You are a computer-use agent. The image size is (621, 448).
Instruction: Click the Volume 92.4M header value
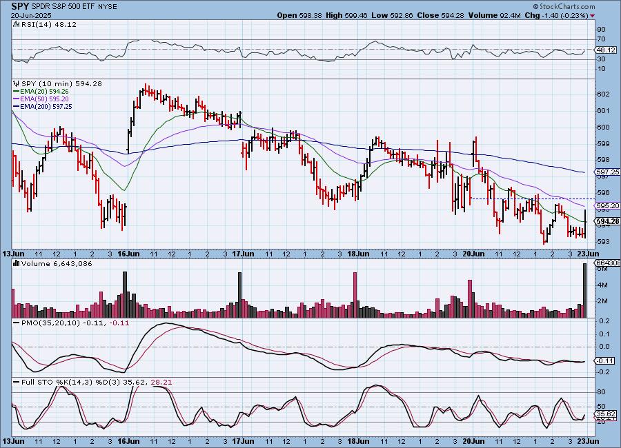pos(495,15)
